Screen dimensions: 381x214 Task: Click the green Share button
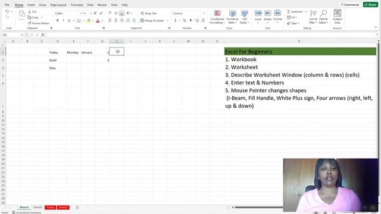pyautogui.click(x=370, y=5)
